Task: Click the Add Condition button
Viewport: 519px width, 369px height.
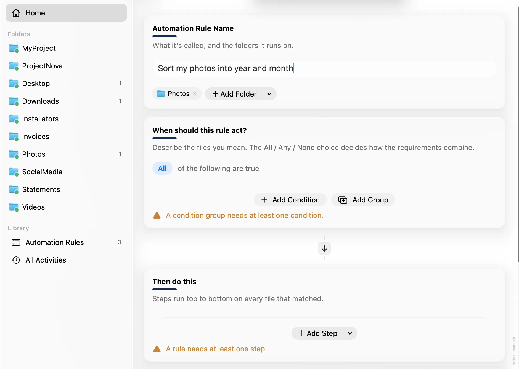Action: 290,200
